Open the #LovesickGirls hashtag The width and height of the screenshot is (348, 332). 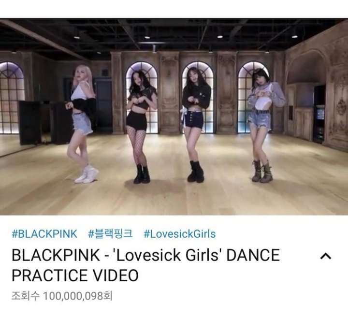pos(179,234)
